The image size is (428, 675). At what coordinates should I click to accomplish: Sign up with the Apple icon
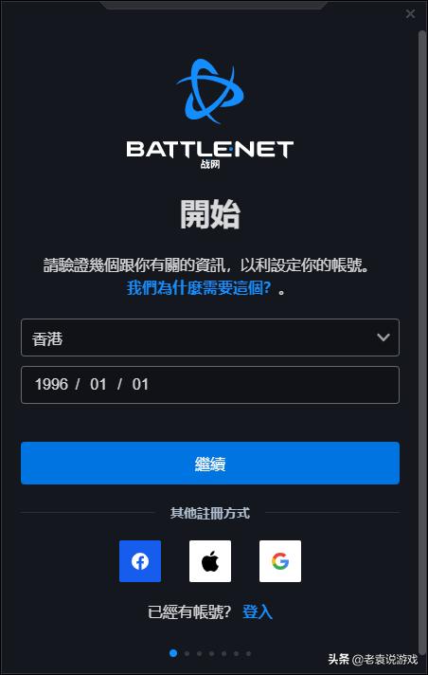(x=210, y=561)
